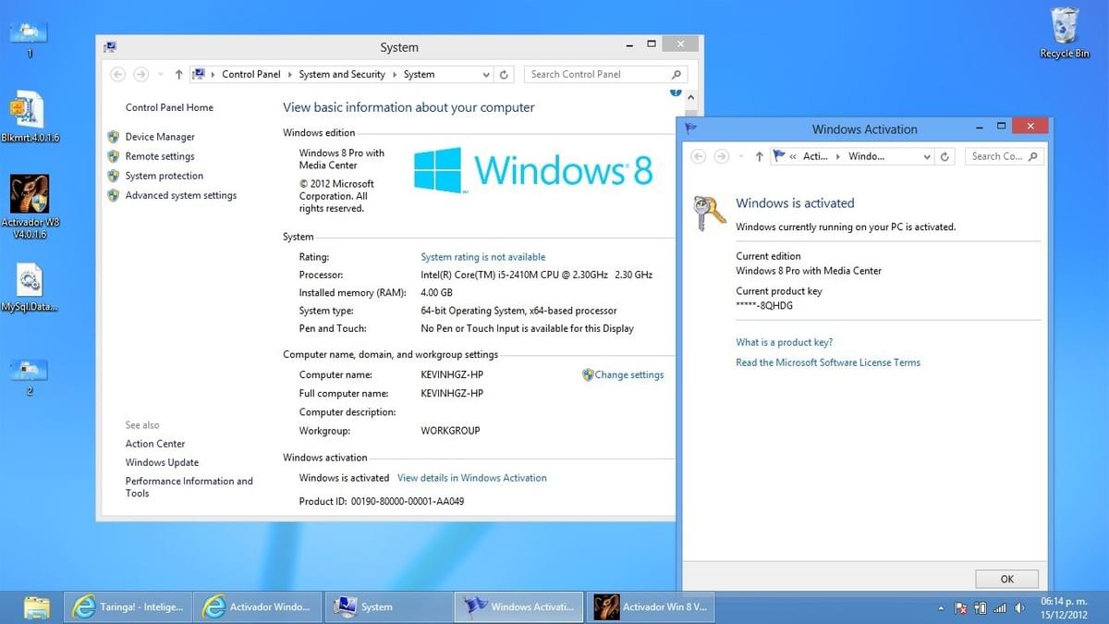Select the desktop icon labeled 2
The image size is (1109, 624).
point(30,376)
